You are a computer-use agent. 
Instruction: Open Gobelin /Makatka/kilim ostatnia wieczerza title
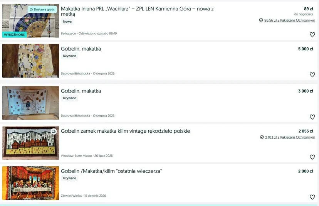point(111,171)
